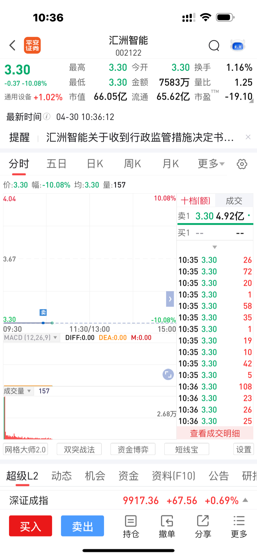This screenshot has width=257, height=557.
Task: Switch to 月K chart tab
Action: [171, 164]
